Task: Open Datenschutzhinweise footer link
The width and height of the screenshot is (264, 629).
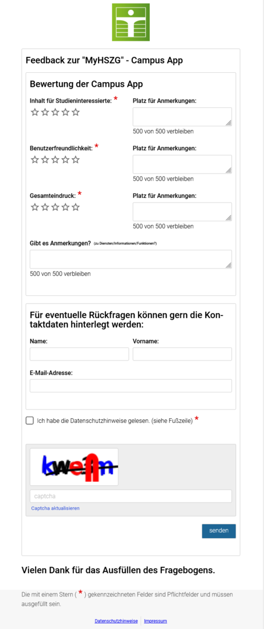Action: [117, 621]
